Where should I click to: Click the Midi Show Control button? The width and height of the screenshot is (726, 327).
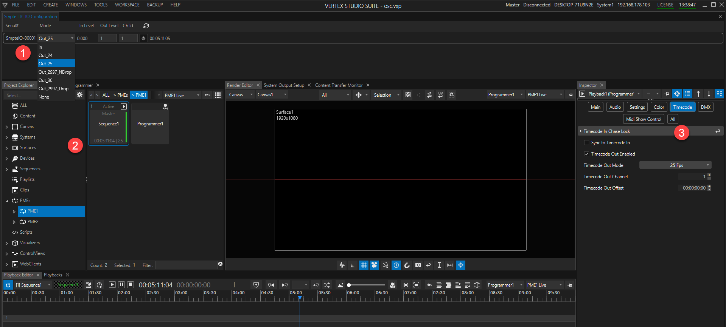[644, 119]
